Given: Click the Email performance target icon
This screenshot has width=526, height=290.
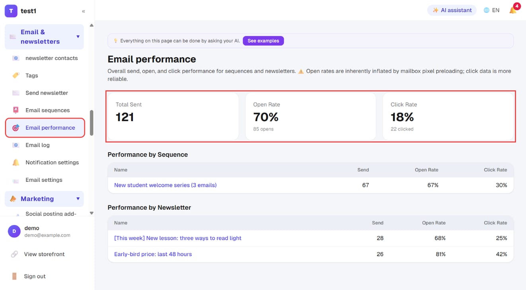Looking at the screenshot, I should (16, 128).
